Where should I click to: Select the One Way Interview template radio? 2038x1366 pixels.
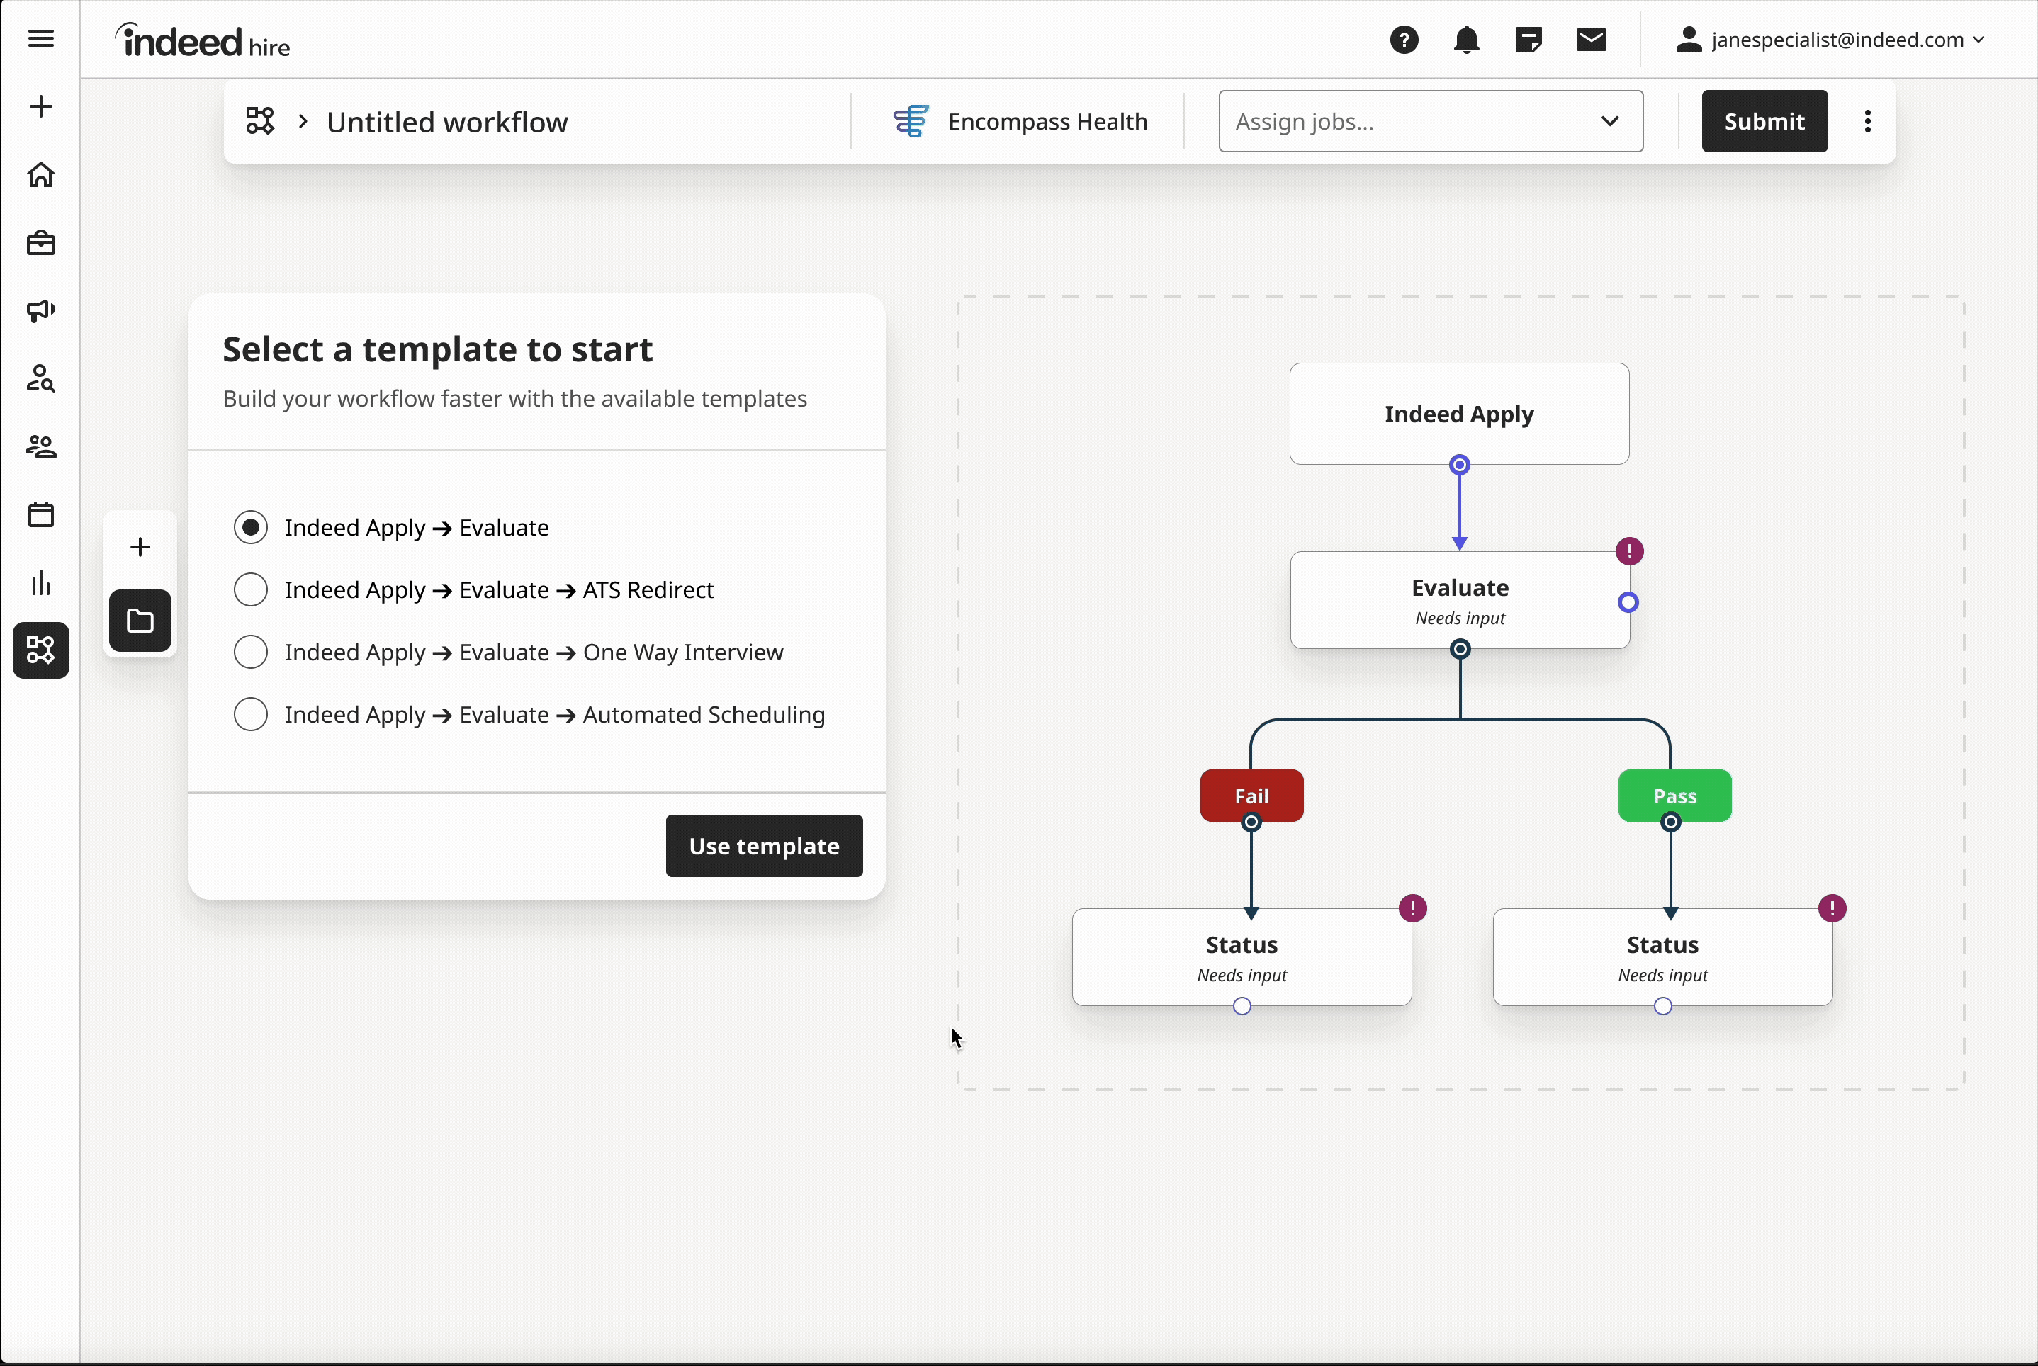pyautogui.click(x=251, y=652)
